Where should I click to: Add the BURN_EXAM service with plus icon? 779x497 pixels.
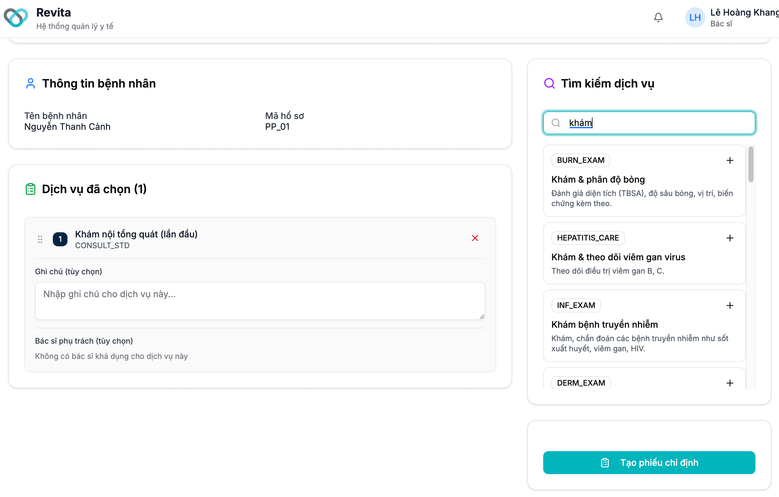(x=730, y=160)
